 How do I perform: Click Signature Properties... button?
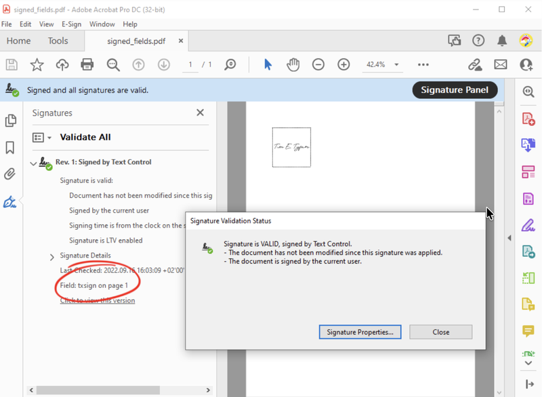coord(360,332)
